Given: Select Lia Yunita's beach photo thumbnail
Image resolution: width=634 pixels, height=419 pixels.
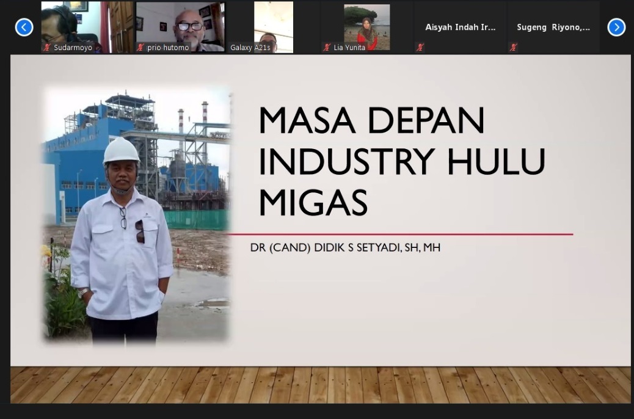Looking at the screenshot, I should [366, 23].
